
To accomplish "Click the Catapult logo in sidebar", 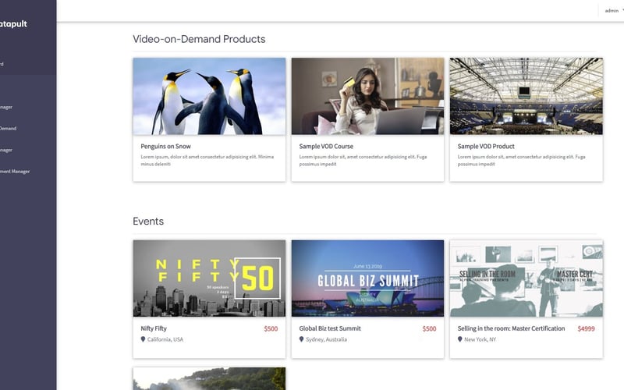I will 13,24.
